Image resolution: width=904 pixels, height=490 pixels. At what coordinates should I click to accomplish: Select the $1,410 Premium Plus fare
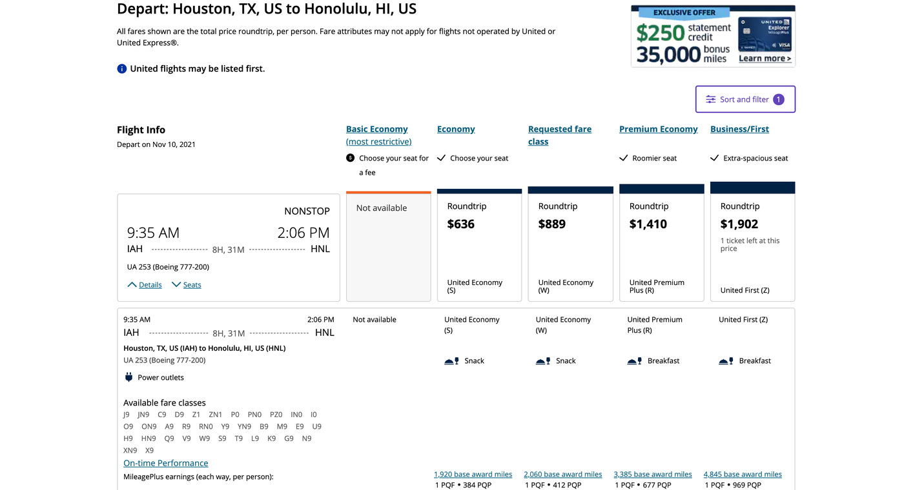click(x=661, y=245)
